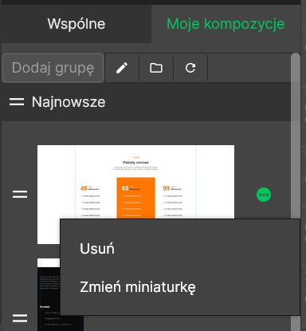Click the pencil edit icon

click(x=122, y=68)
